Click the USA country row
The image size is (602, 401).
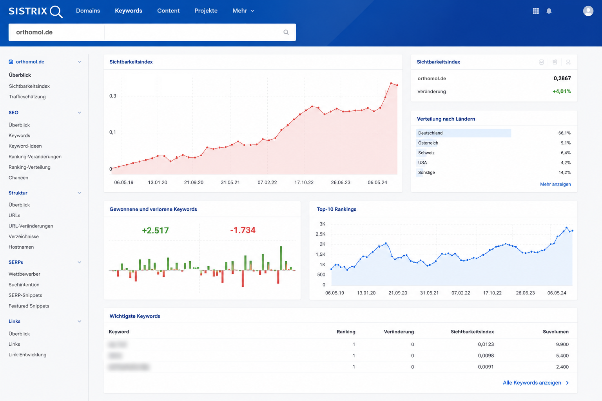[x=494, y=163]
